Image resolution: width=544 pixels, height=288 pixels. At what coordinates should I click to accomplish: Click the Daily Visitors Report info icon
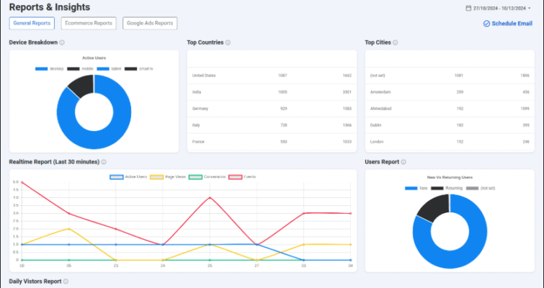(66, 282)
